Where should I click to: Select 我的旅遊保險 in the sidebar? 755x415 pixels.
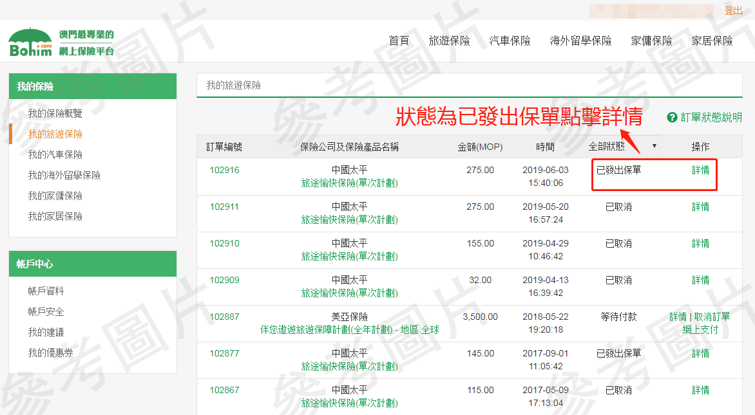(55, 134)
